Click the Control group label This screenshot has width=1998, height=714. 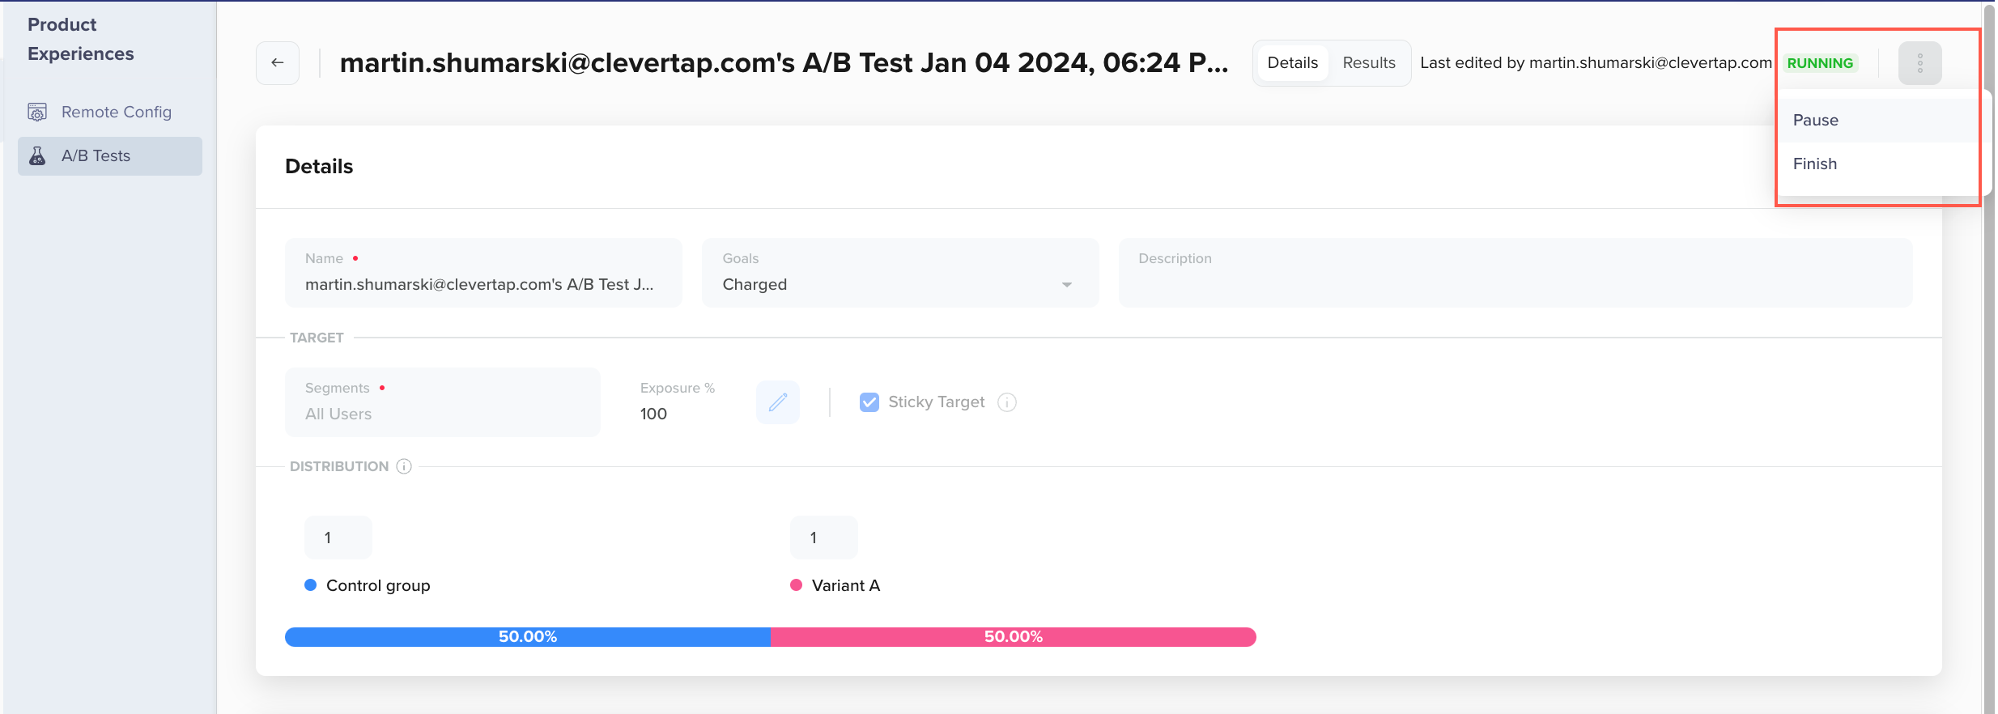(378, 585)
